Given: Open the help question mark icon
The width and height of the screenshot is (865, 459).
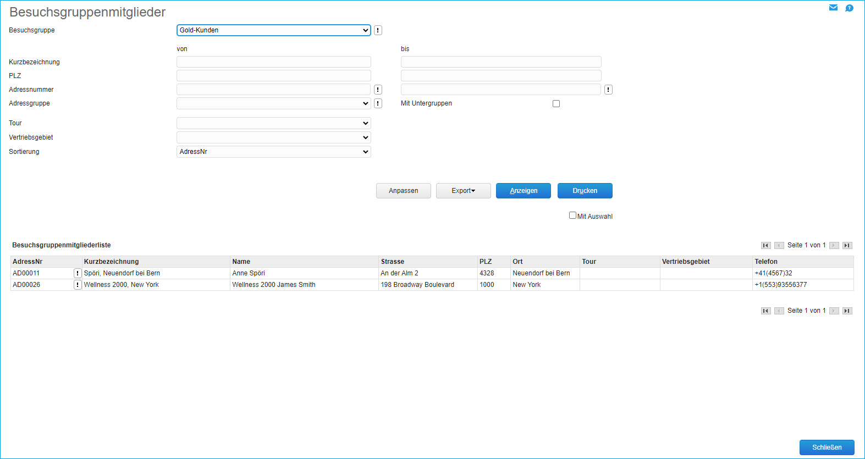Looking at the screenshot, I should (849, 8).
